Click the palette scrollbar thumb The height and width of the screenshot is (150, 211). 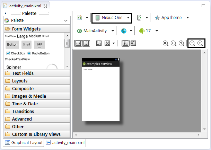(67, 43)
